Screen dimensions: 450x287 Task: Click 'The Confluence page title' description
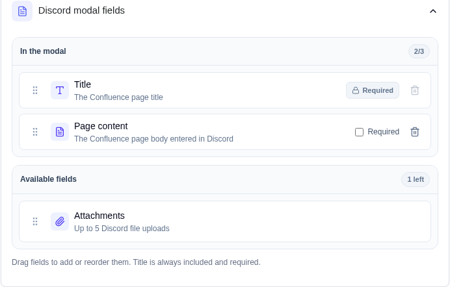click(x=118, y=97)
